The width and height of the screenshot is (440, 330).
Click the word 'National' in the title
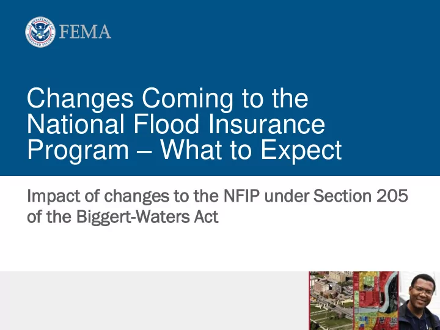point(76,123)
